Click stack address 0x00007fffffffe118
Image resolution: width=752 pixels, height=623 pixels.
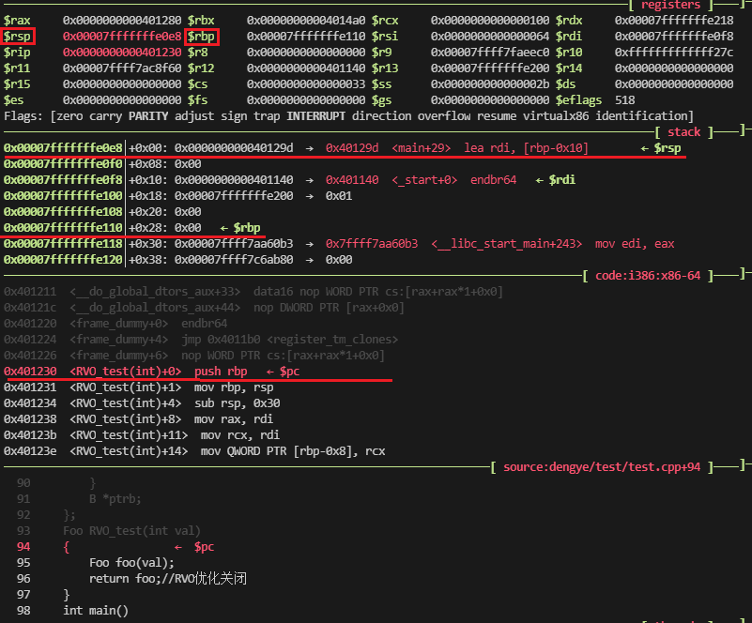pos(63,243)
